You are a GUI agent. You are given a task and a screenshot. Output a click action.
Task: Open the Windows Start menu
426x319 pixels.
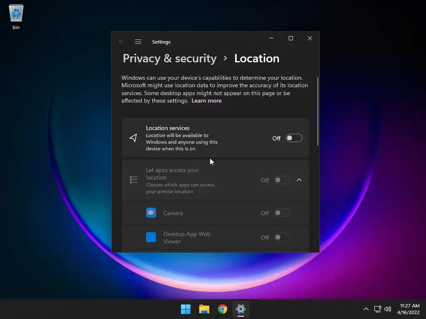pos(186,309)
